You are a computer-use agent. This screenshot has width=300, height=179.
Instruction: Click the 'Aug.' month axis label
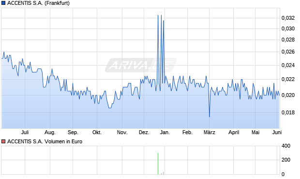[50, 132]
